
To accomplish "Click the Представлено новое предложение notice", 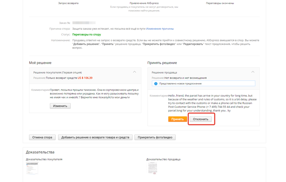I will 203,83.
